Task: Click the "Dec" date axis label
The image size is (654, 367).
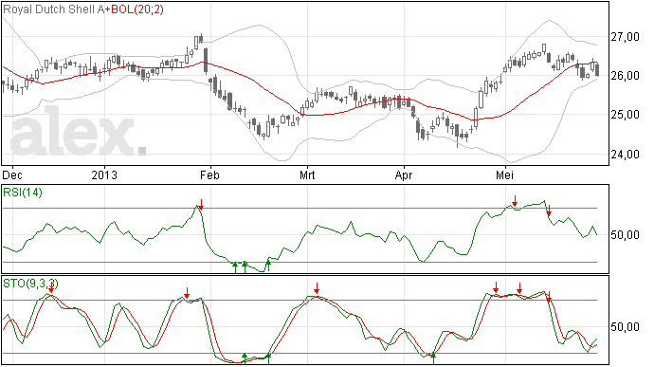Action: point(11,174)
